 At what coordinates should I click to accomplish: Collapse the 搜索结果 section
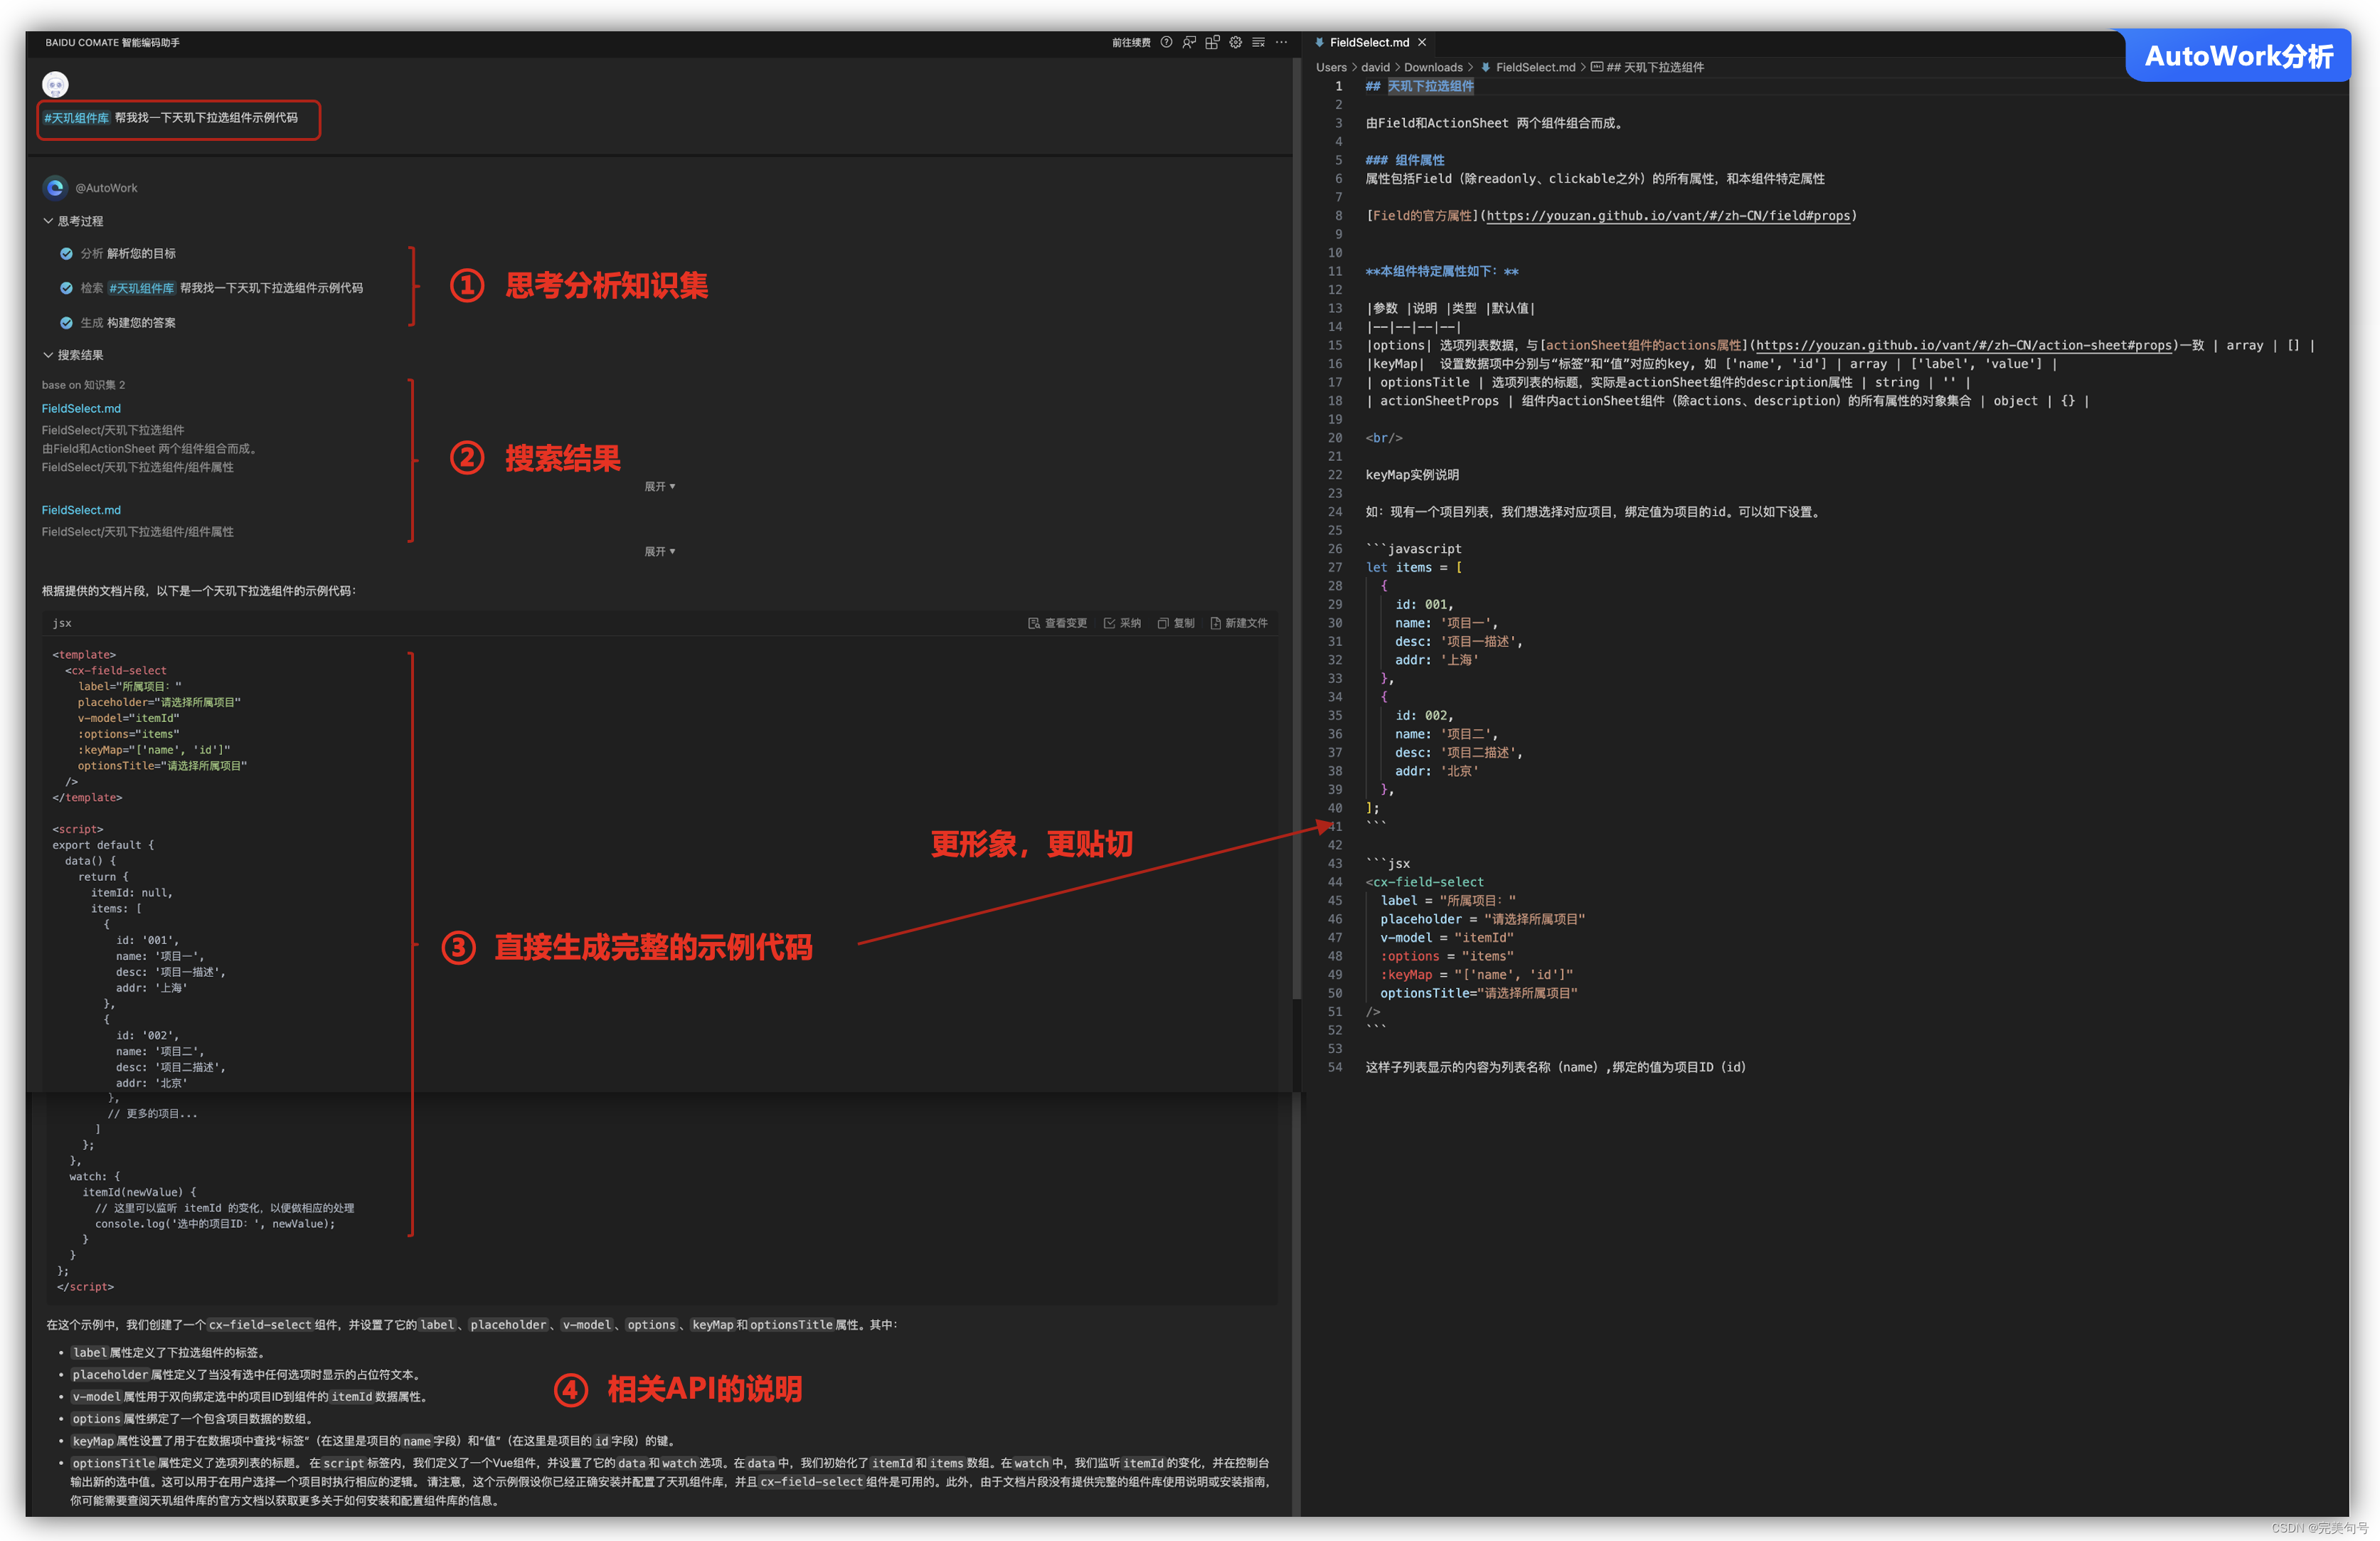click(73, 355)
